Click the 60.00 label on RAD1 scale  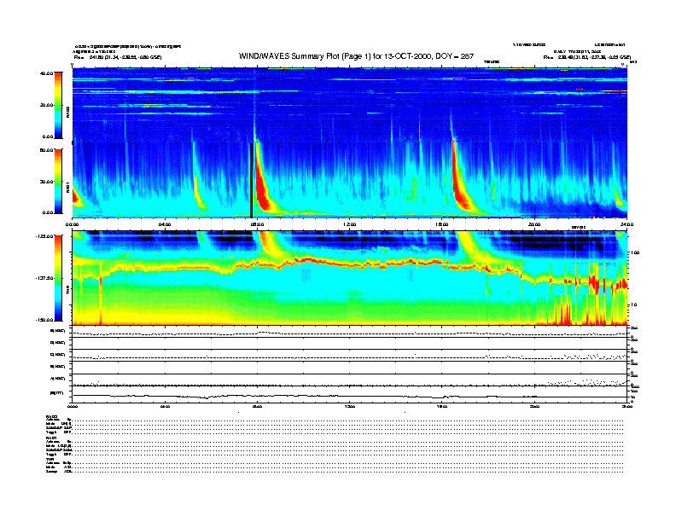point(46,150)
